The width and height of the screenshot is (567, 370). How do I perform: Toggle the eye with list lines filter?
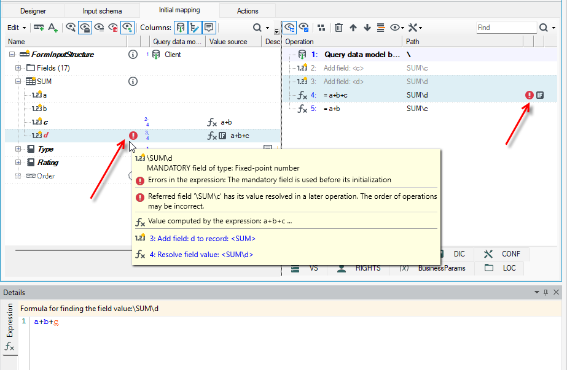[99, 28]
